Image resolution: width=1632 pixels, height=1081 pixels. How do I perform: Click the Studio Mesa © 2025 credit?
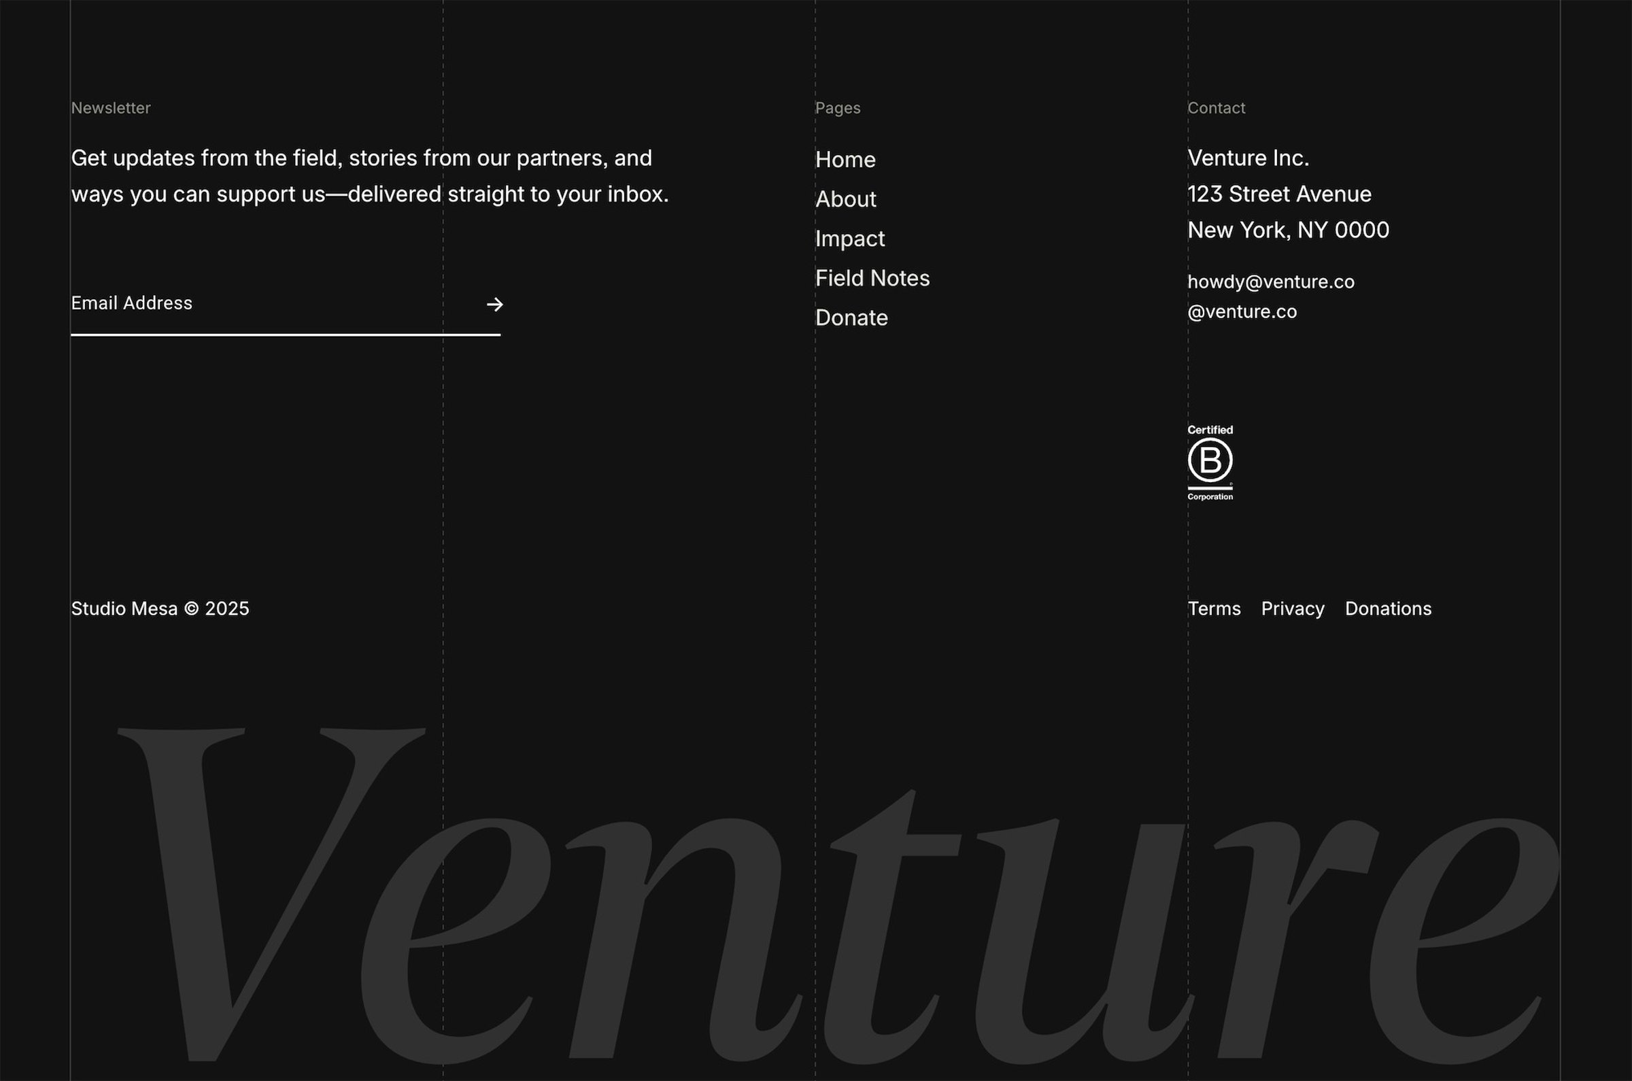[x=160, y=608]
